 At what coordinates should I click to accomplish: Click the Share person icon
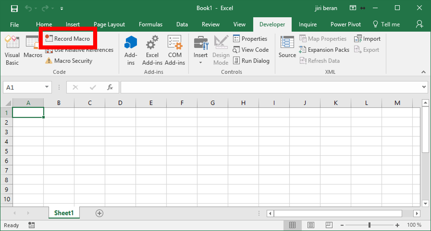[419, 24]
